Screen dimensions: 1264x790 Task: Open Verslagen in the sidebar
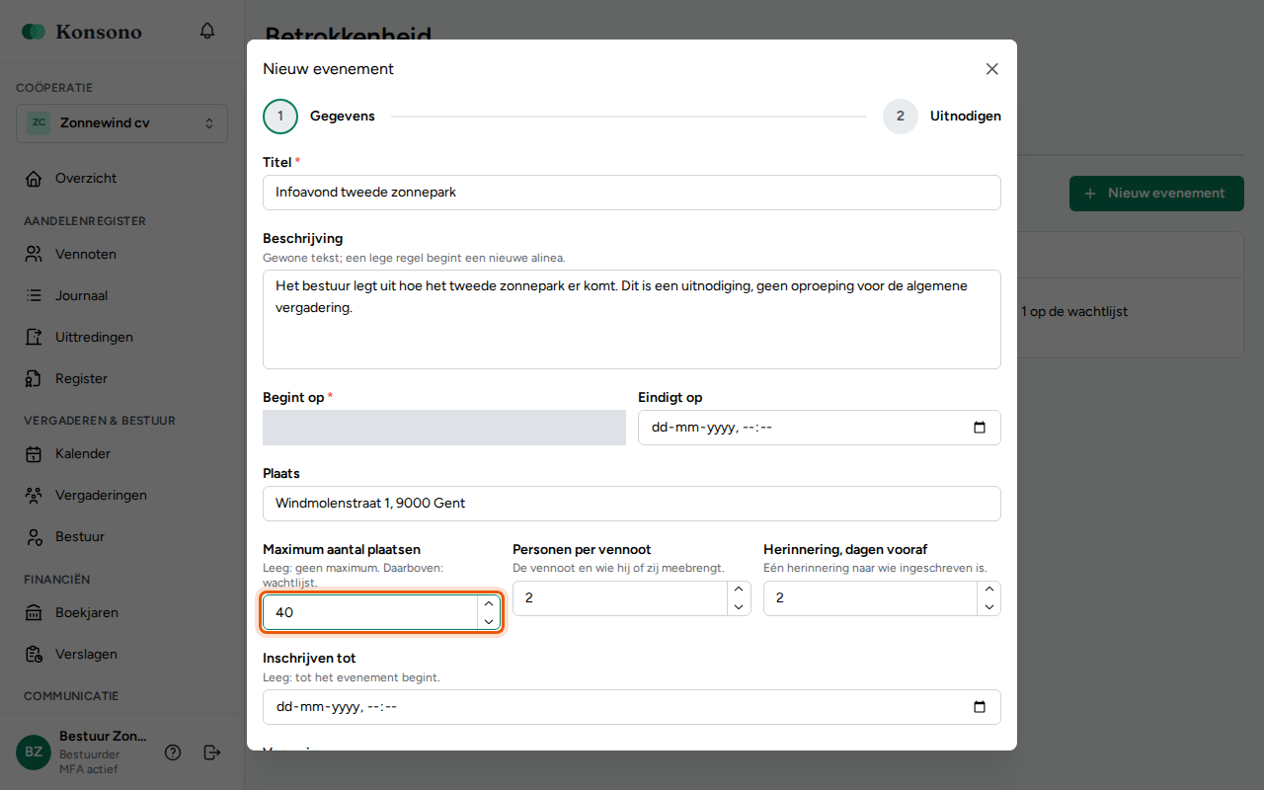(x=121, y=655)
